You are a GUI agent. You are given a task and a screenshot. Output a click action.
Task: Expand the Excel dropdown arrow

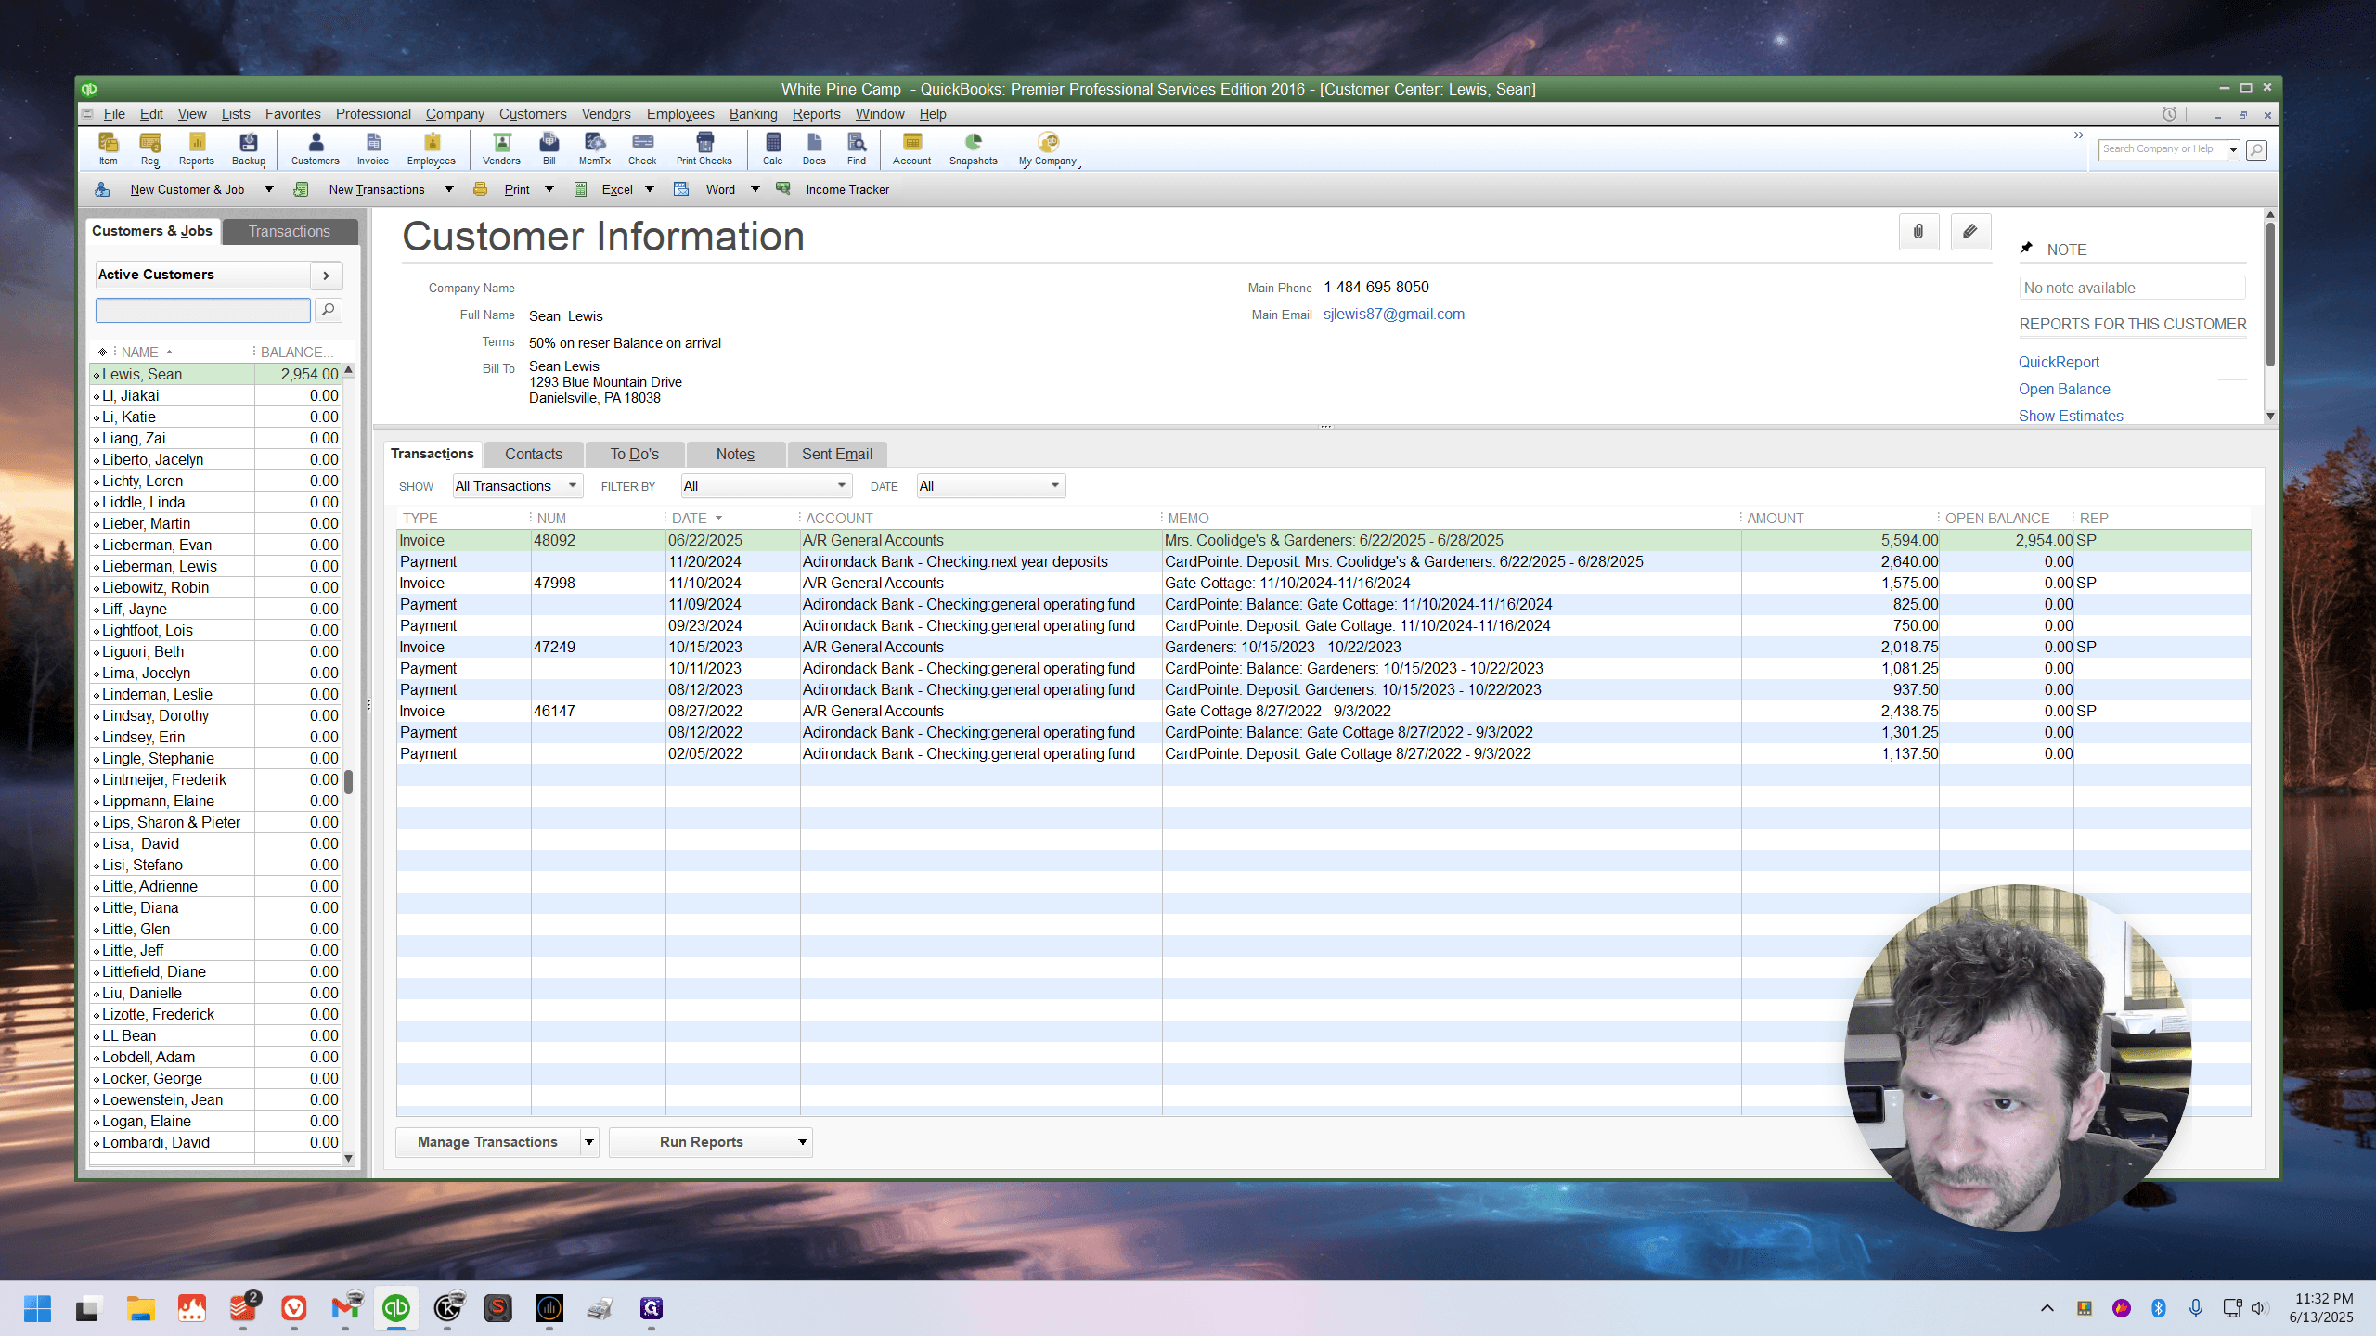click(x=650, y=189)
